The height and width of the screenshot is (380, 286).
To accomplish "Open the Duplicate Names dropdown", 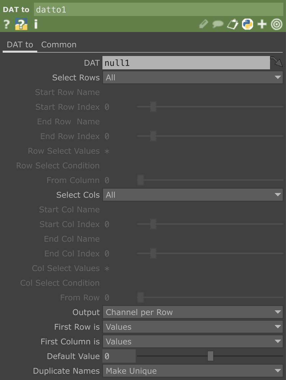I will (193, 371).
